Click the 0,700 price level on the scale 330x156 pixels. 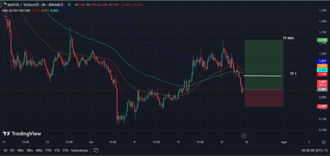(323, 130)
